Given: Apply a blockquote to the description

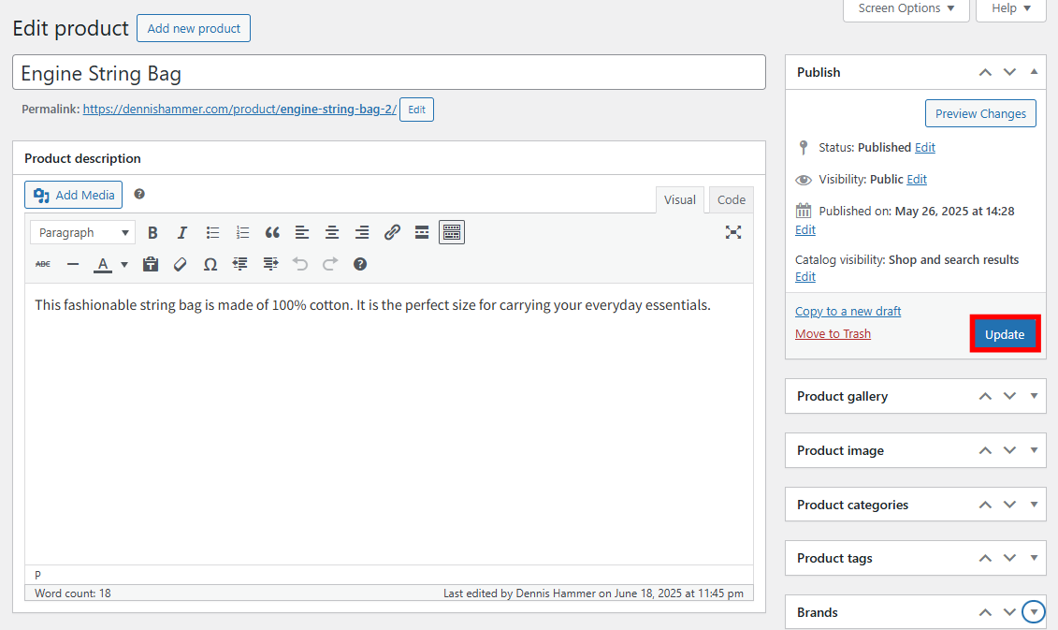Looking at the screenshot, I should point(272,232).
